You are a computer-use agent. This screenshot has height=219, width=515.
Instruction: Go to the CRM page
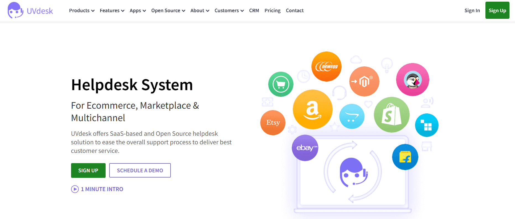click(x=254, y=11)
